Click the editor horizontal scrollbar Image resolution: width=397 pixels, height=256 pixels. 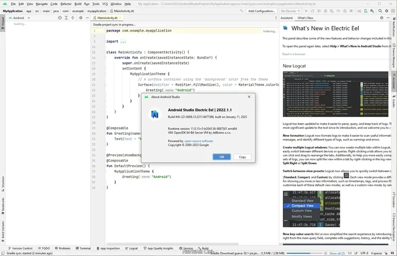pos(172,244)
